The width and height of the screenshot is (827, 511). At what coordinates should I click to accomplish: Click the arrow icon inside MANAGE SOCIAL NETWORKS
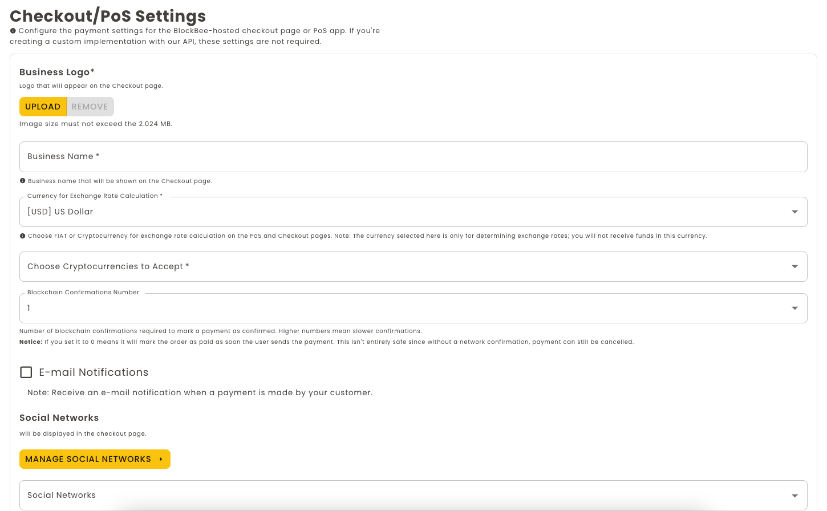pyautogui.click(x=161, y=459)
